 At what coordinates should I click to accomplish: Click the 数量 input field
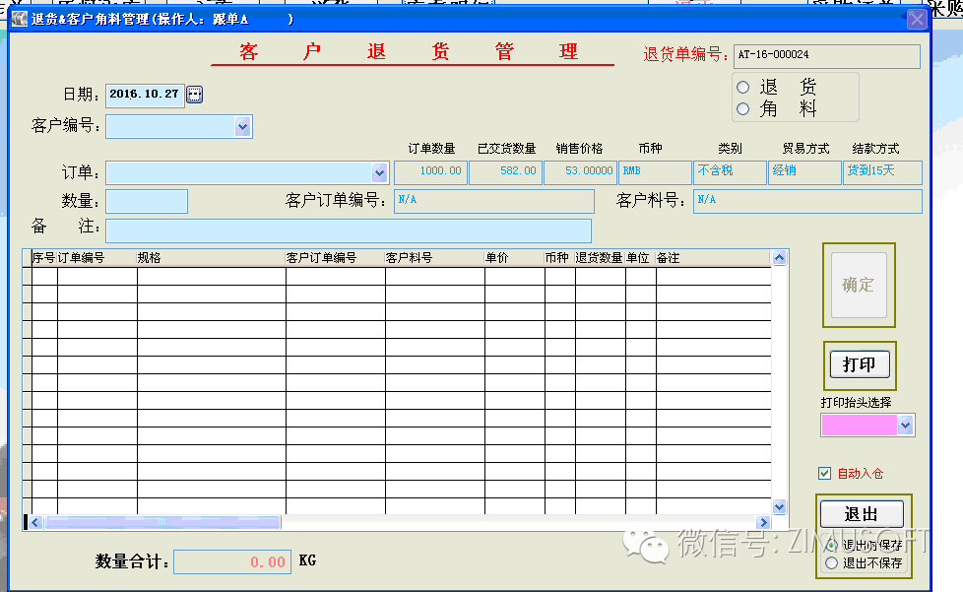click(146, 201)
